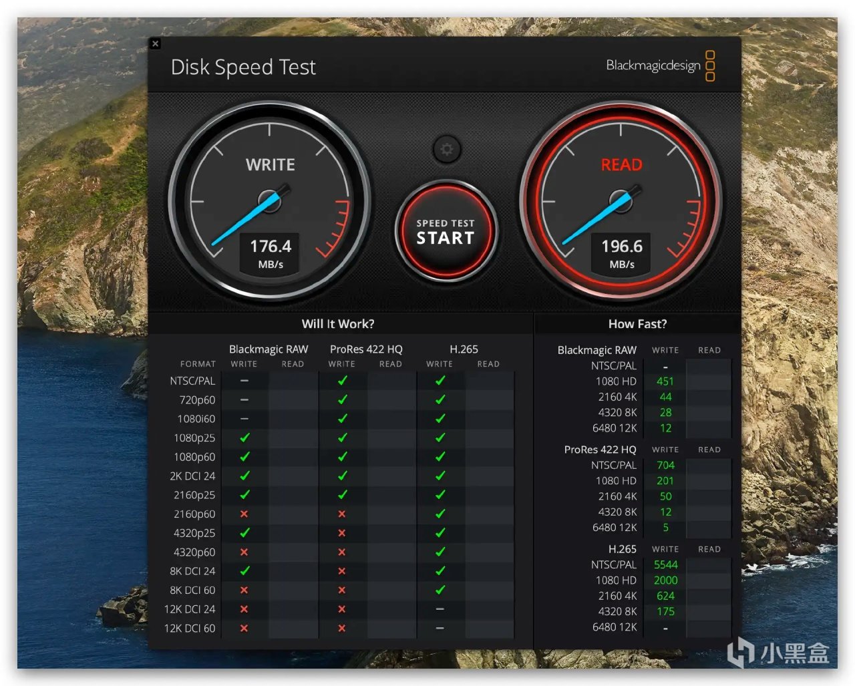The height and width of the screenshot is (686, 855).
Task: Click the Blackmagic RAW write checkmark for 1080p25
Action: [244, 438]
